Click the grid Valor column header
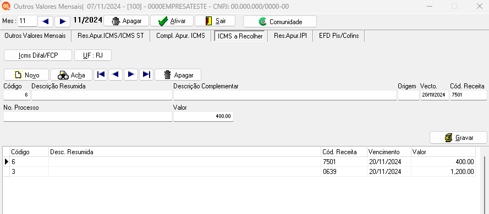The width and height of the screenshot is (489, 214). click(x=443, y=152)
